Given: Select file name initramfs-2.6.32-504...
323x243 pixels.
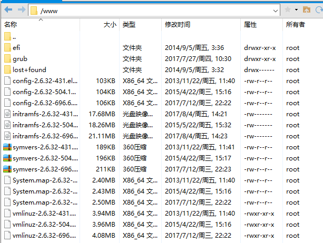Looking at the screenshot, I should [x=45, y=125].
